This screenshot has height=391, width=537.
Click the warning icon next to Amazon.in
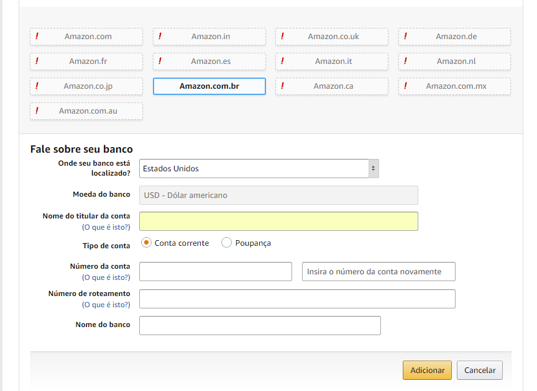click(x=160, y=36)
